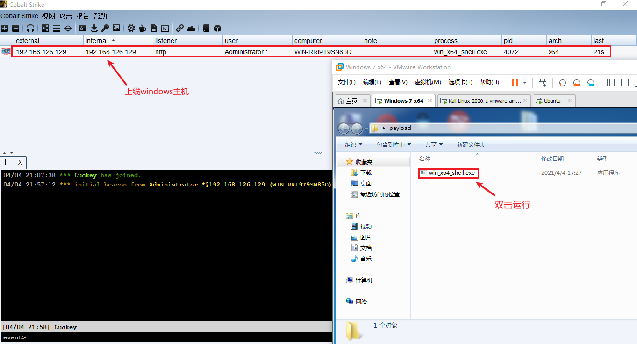Click the 新建文件夹 button
The image size is (637, 344).
tap(471, 144)
